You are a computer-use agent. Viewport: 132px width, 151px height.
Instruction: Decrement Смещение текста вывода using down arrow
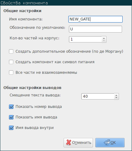click(x=116, y=98)
